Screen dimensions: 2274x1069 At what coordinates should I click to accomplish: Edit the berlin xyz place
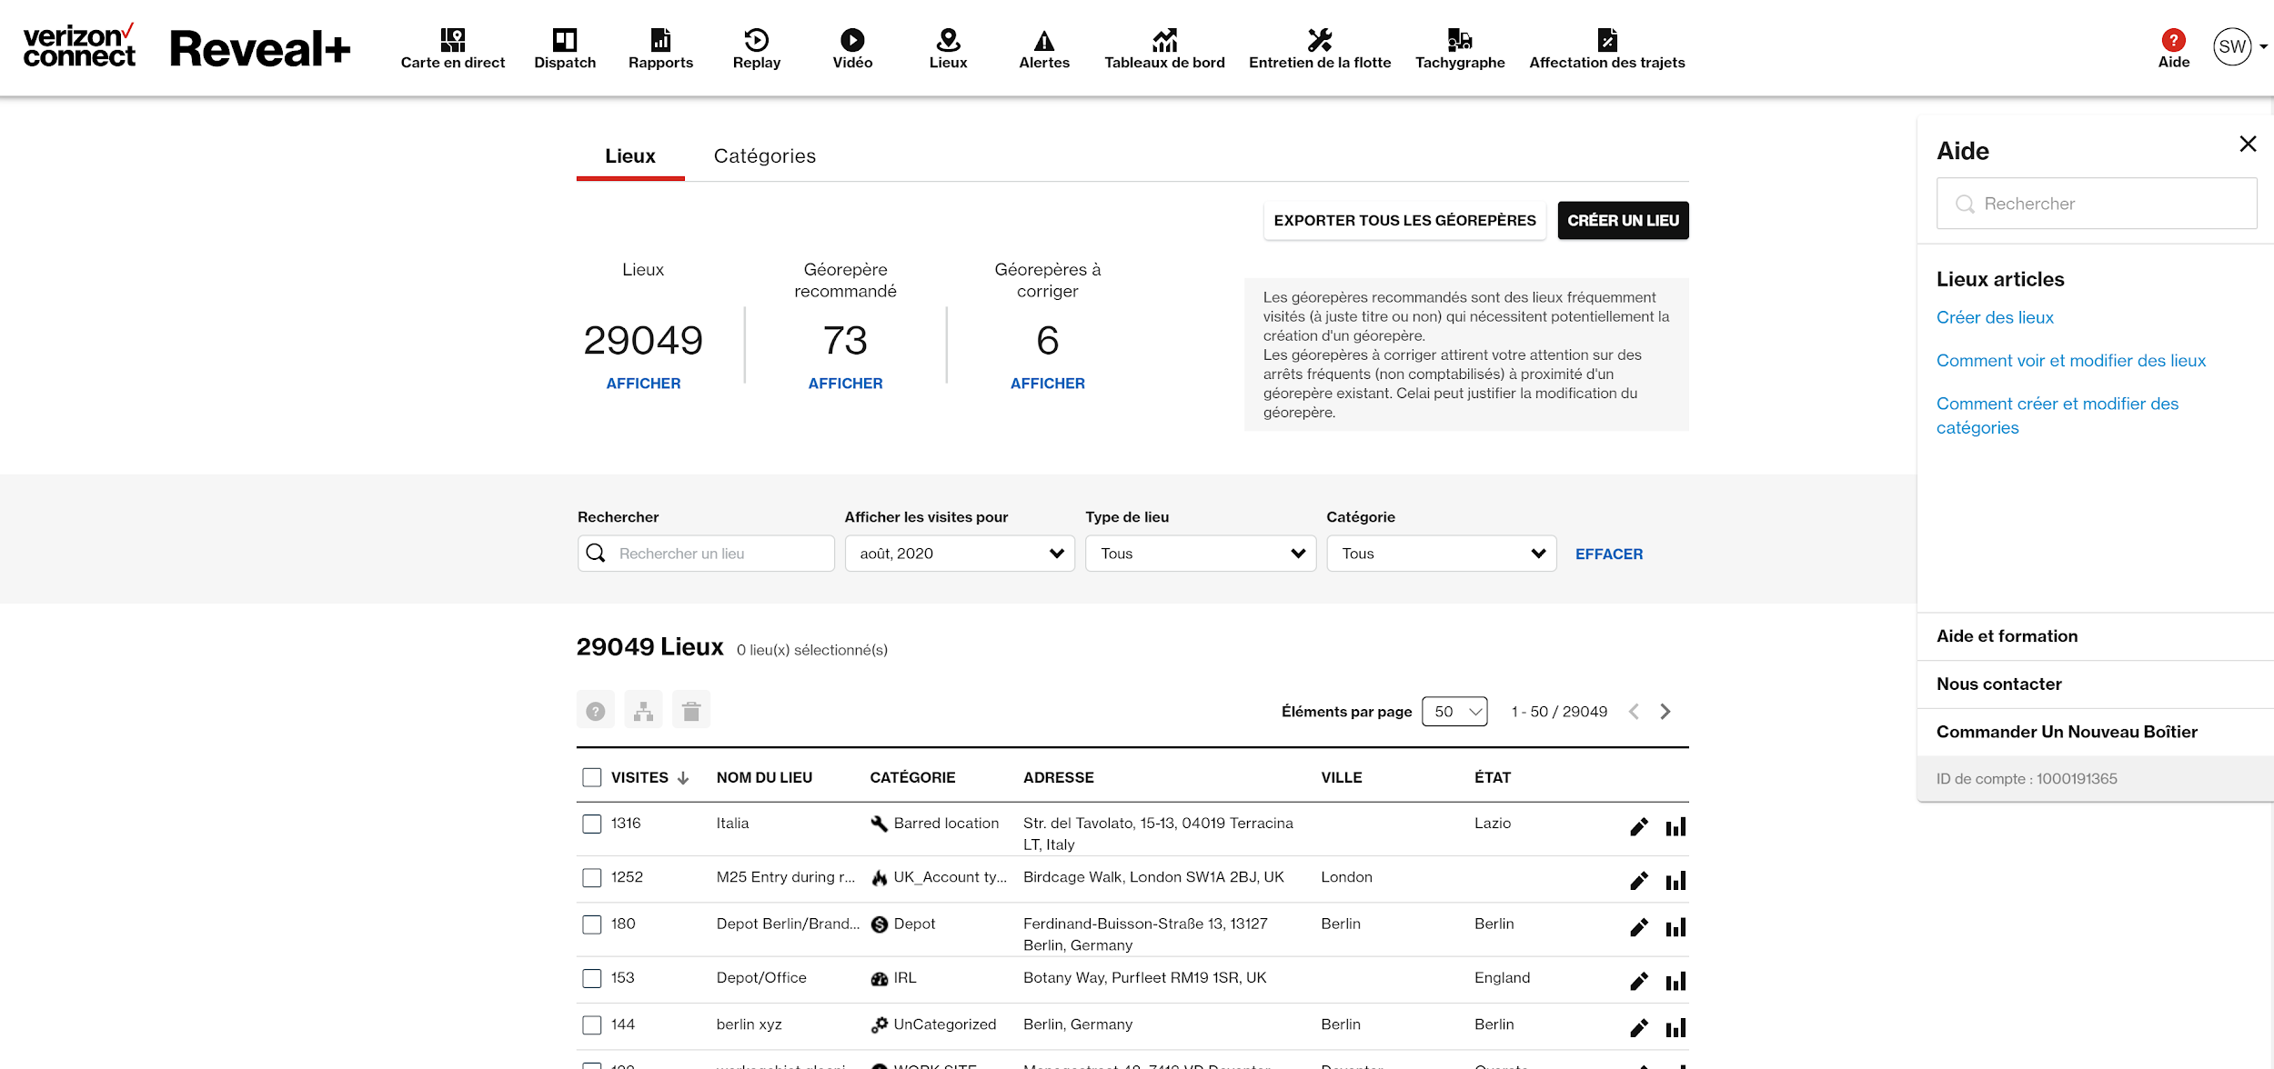1639,1029
